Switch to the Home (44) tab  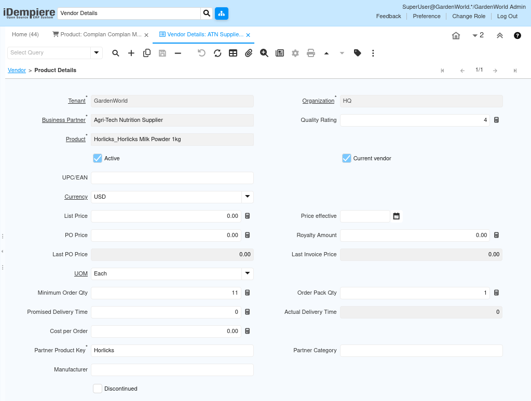point(25,35)
